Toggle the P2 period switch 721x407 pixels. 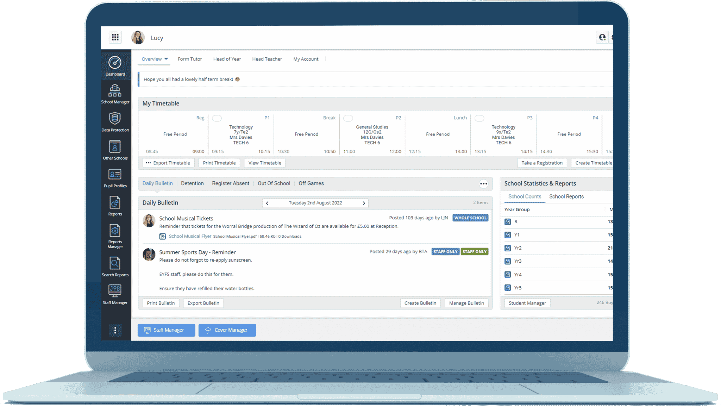[x=348, y=118]
